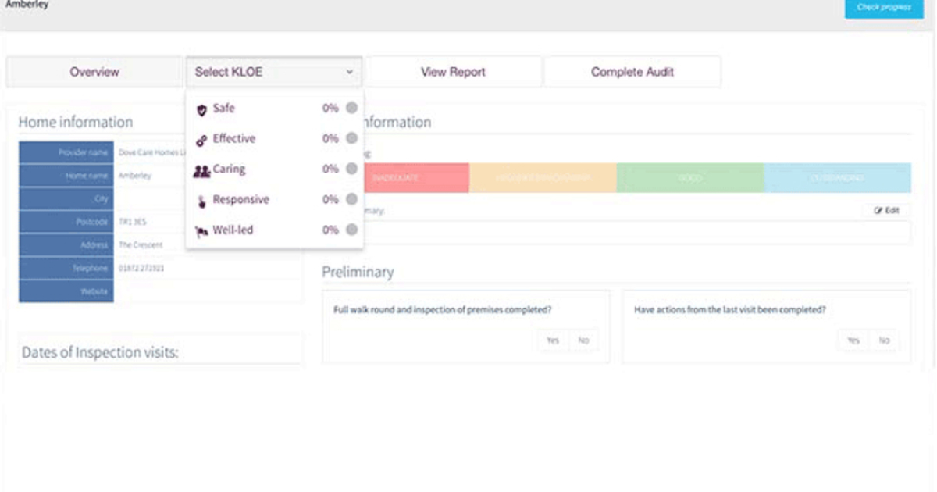Choose Responsive from the KLOE list

(x=240, y=200)
